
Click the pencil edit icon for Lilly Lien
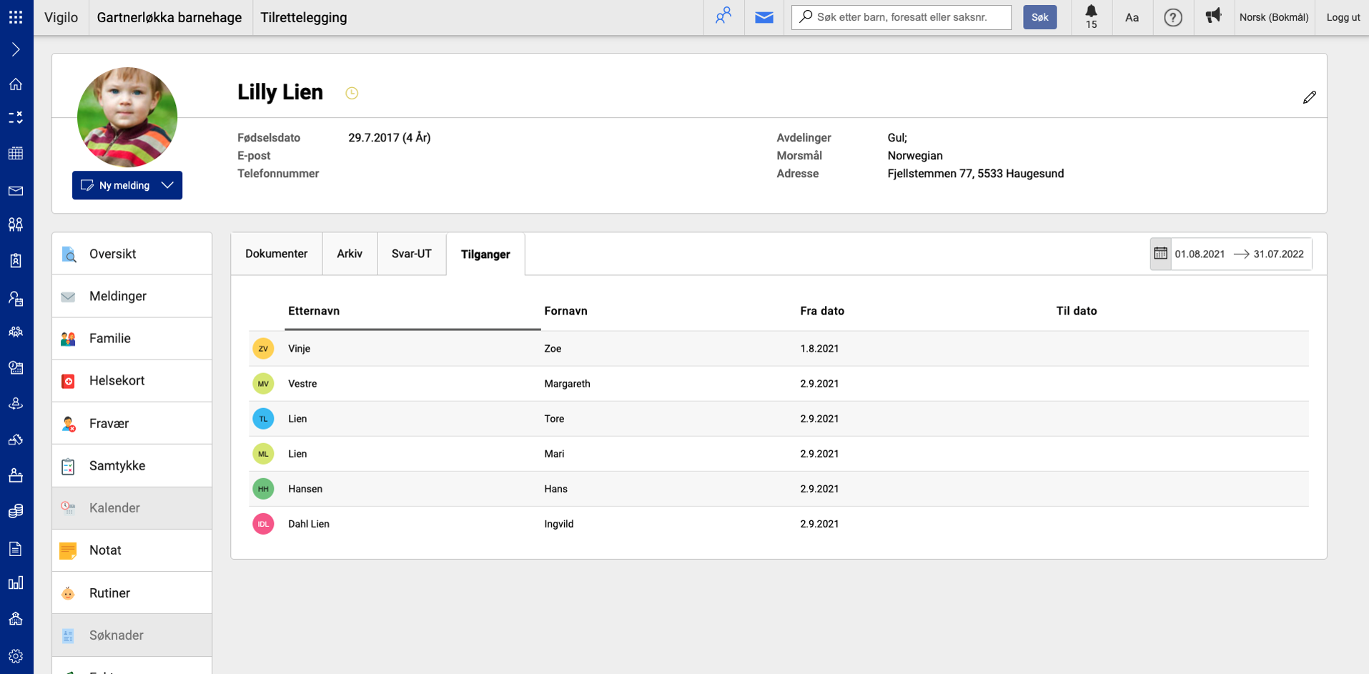[1309, 97]
